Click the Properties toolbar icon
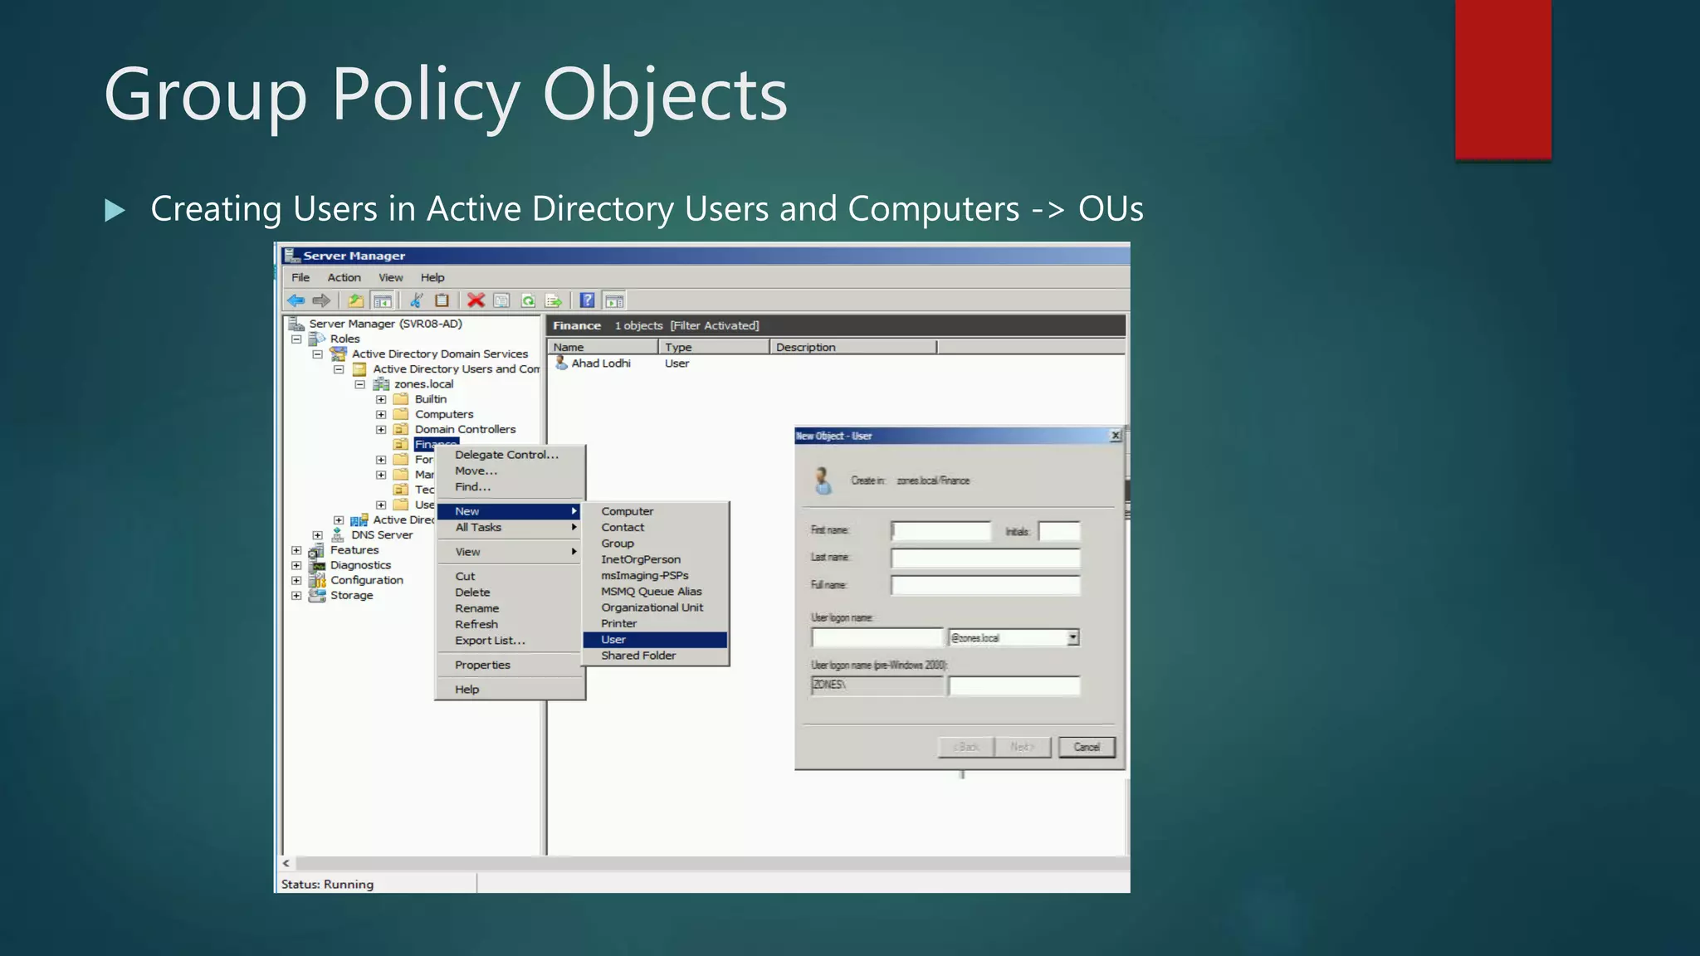This screenshot has height=956, width=1700. 501,300
